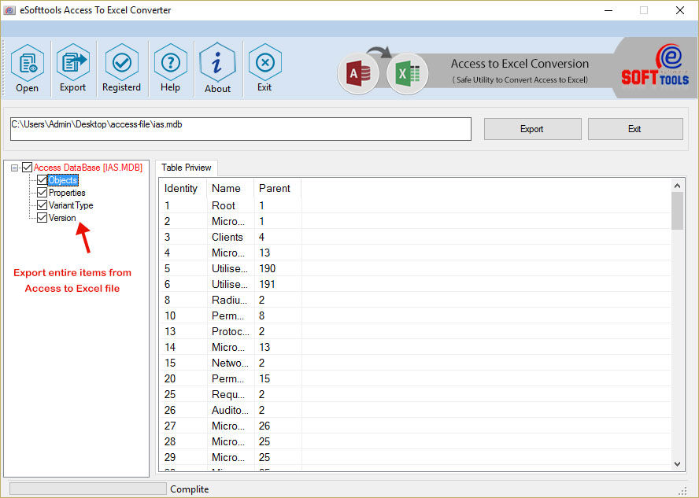Select the Objects tree item label
Screen dimensions: 699x498
point(63,180)
